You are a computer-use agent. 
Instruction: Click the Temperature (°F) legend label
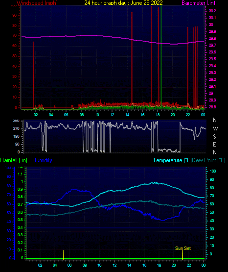(172, 160)
